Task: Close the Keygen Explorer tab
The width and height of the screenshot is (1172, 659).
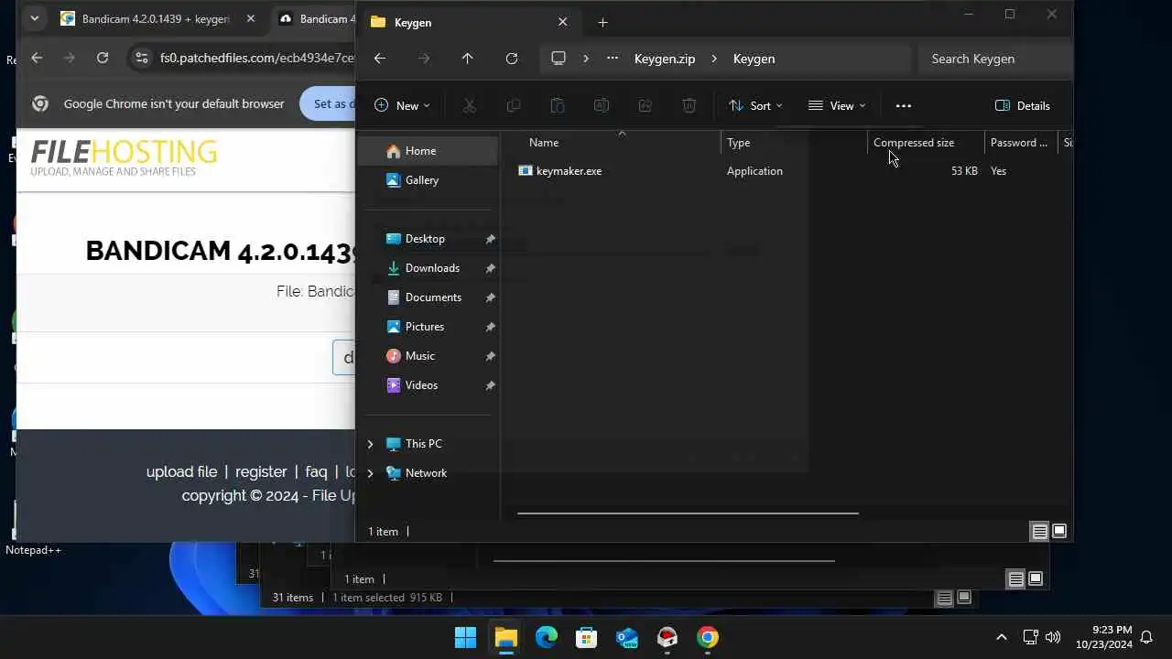Action: [x=562, y=22]
